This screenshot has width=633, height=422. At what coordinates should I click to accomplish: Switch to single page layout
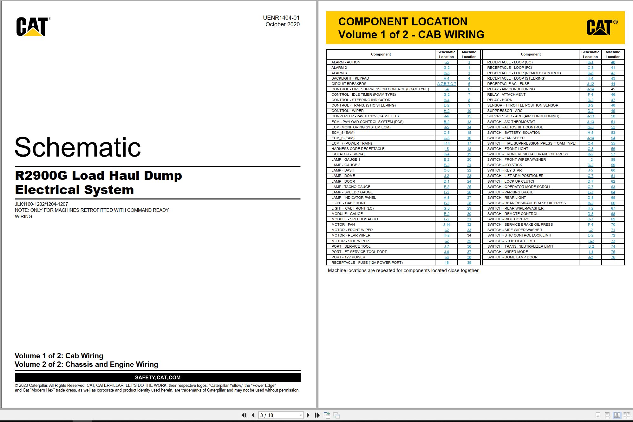coord(598,415)
